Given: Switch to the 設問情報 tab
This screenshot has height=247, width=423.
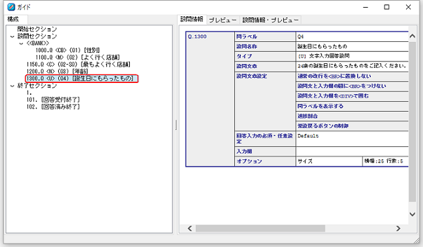Looking at the screenshot, I should 192,19.
